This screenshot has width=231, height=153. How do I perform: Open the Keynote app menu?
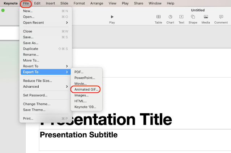[x=10, y=3]
